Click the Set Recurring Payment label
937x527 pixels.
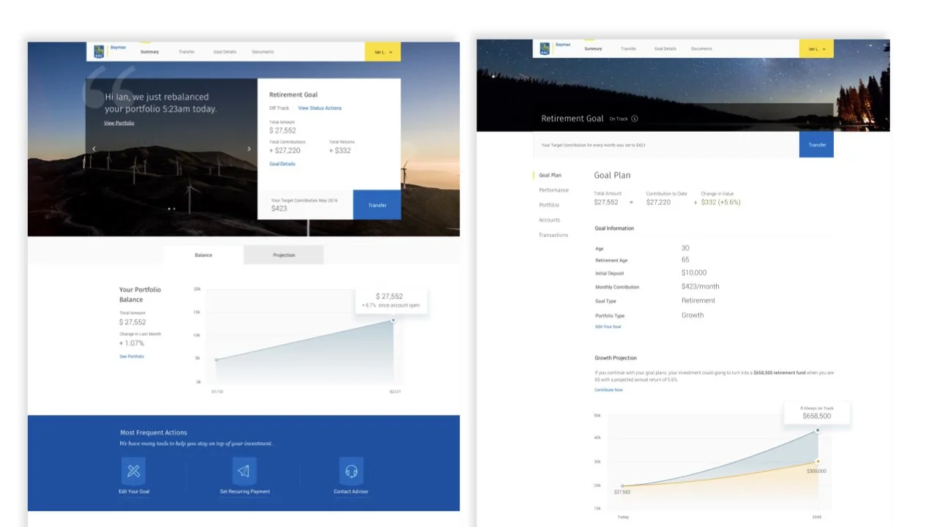click(x=244, y=491)
